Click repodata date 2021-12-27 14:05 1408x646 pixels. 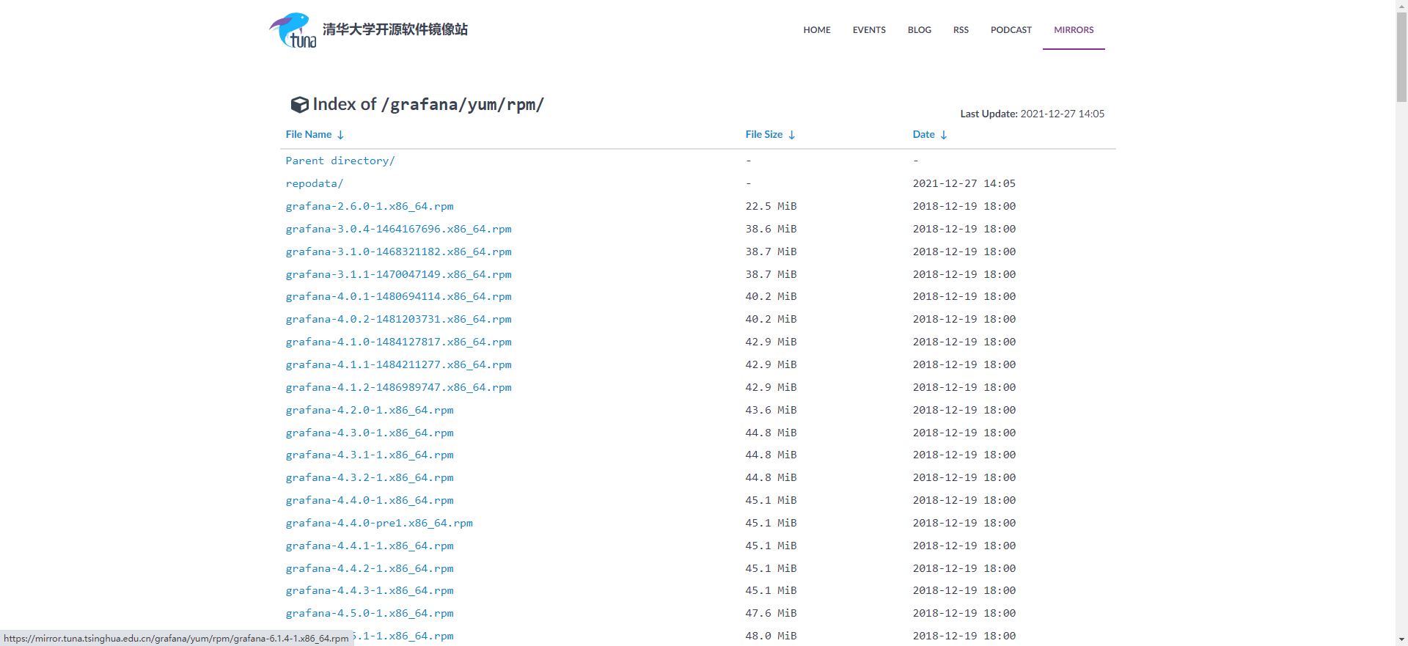tap(964, 183)
